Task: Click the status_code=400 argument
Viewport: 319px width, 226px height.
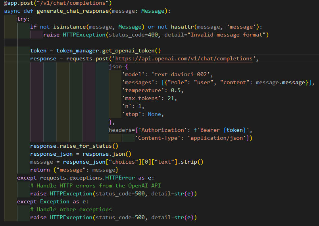Action: coord(133,35)
